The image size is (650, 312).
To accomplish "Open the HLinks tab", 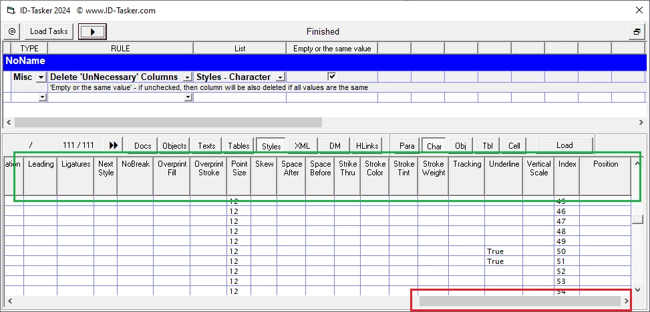I will [367, 145].
